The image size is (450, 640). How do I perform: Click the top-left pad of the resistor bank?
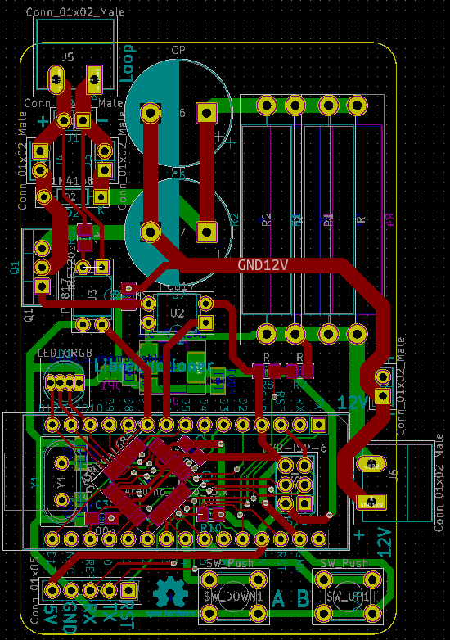point(267,106)
